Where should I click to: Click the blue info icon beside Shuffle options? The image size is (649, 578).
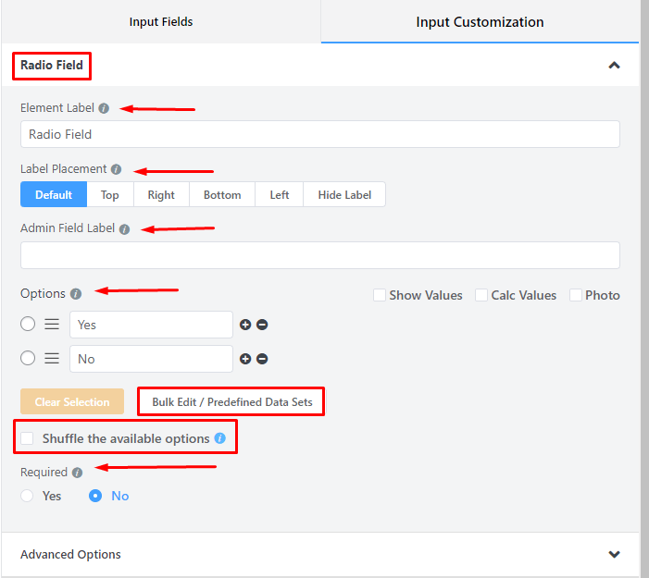click(x=219, y=438)
